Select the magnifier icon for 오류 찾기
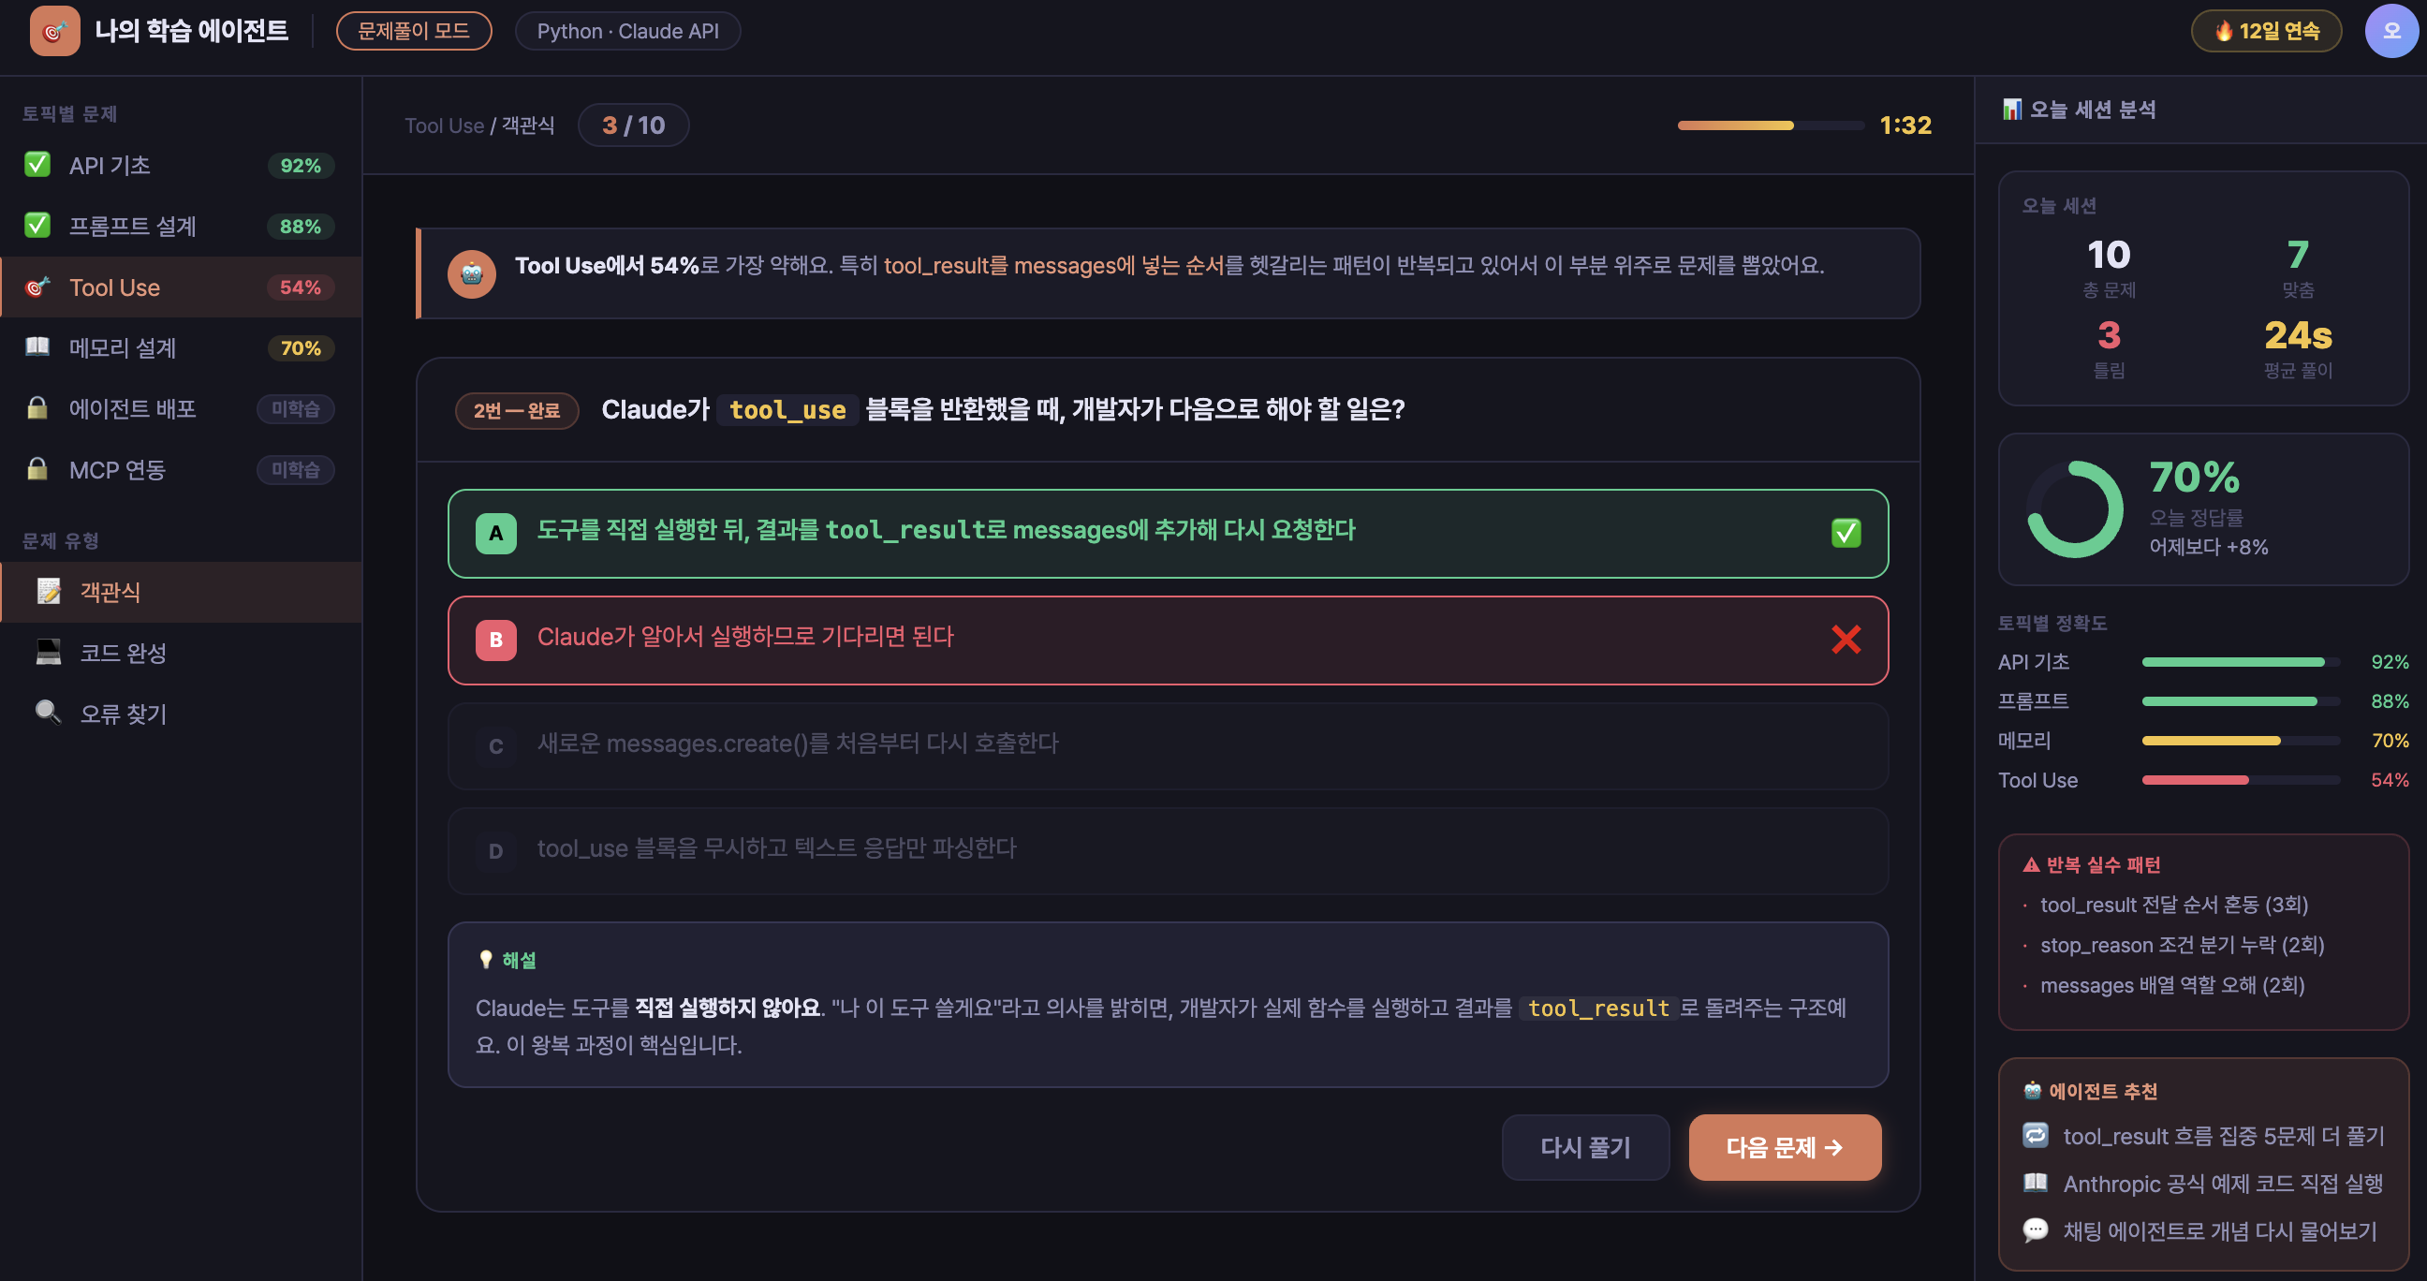The height and width of the screenshot is (1281, 2427). [x=46, y=713]
